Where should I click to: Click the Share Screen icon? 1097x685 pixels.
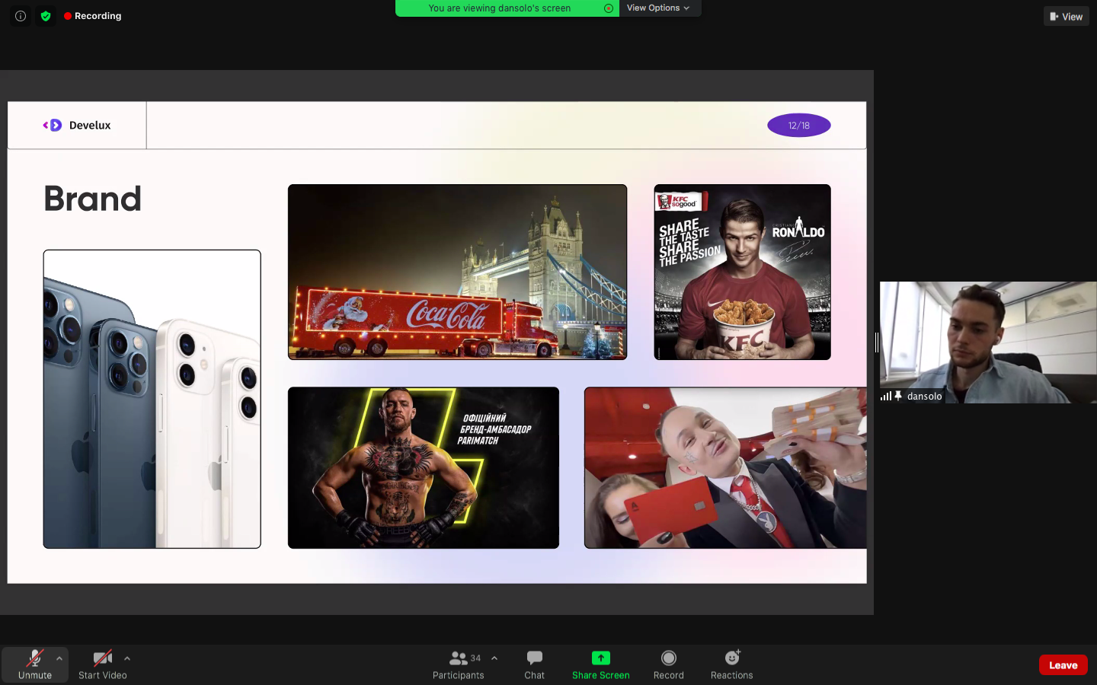(x=600, y=658)
